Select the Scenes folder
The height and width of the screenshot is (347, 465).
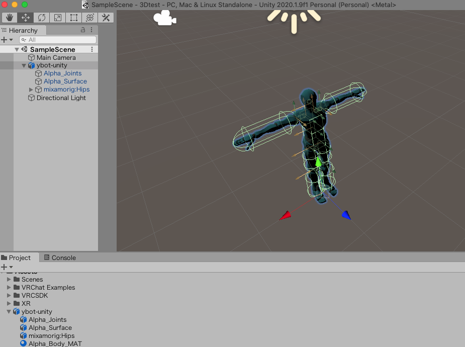tap(32, 280)
